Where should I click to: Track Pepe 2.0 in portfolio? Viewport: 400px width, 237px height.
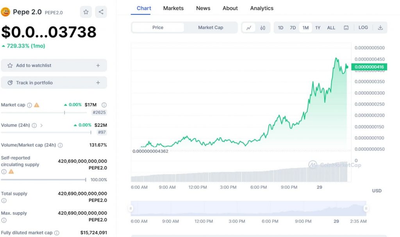click(x=54, y=83)
